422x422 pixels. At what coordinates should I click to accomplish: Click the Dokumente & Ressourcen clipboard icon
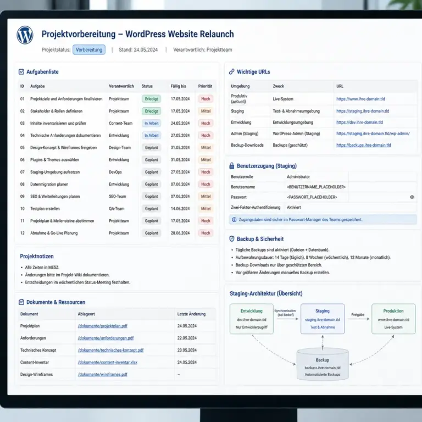click(21, 302)
